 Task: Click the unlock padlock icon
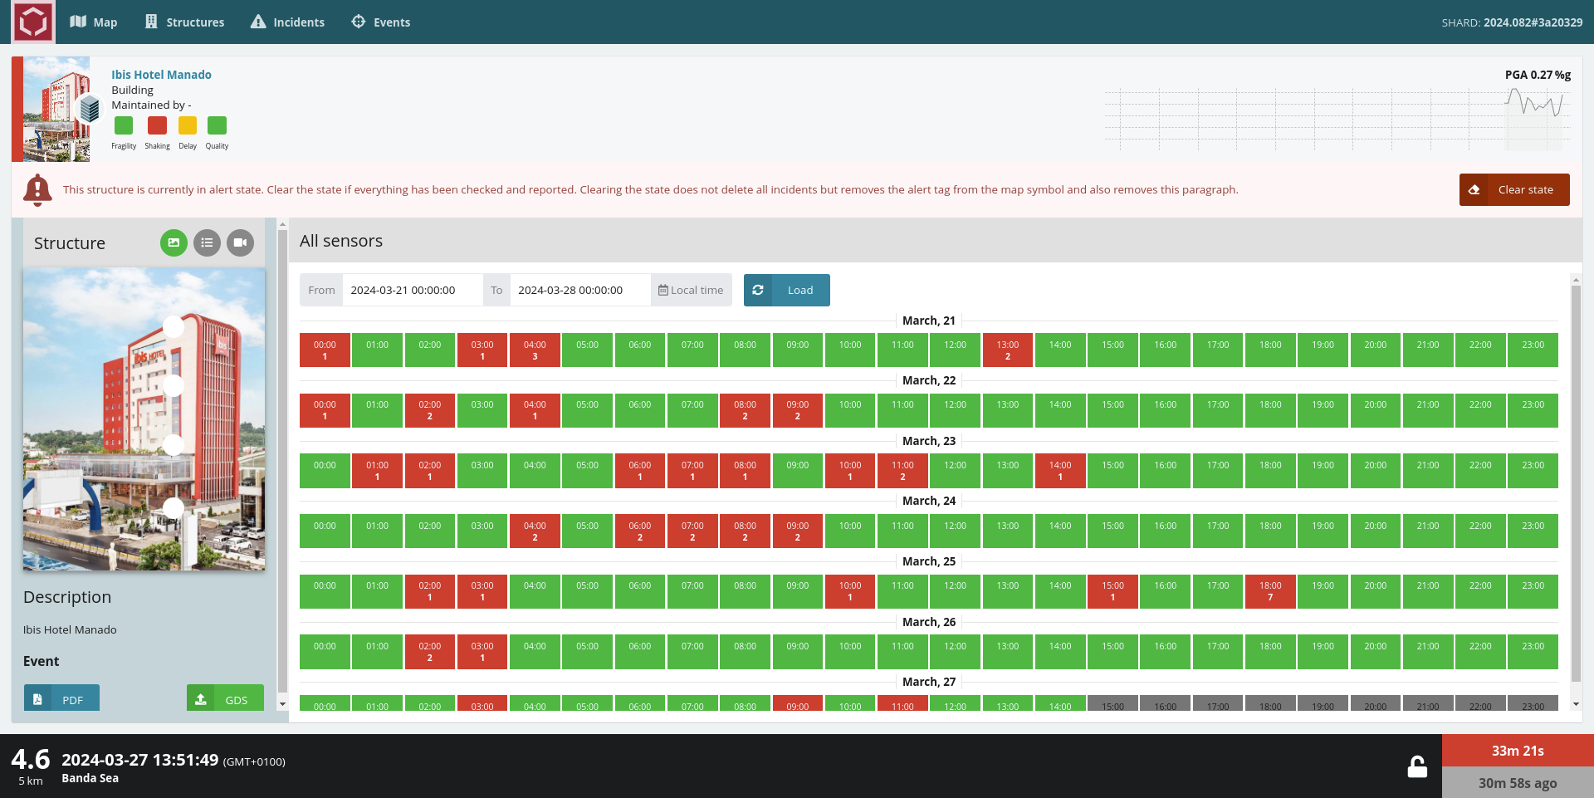[x=1417, y=766]
